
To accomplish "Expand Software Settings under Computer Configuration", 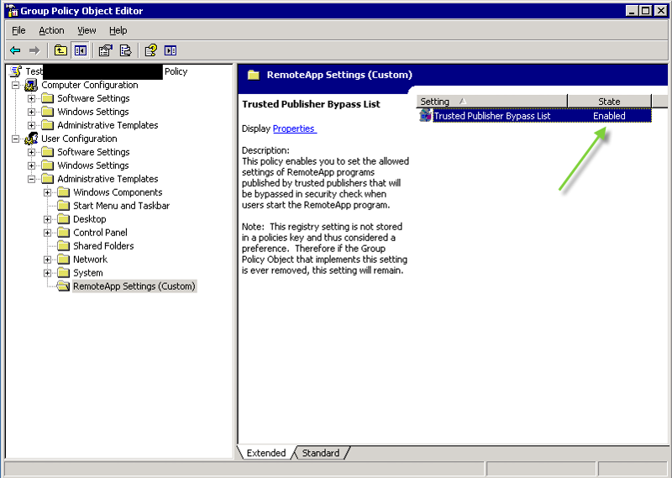I will 31,98.
